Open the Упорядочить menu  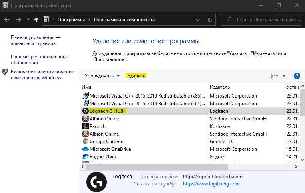tap(102, 76)
